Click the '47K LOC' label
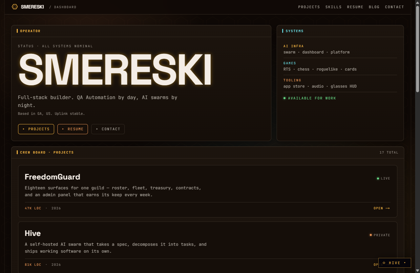The height and width of the screenshot is (273, 420). click(x=33, y=208)
